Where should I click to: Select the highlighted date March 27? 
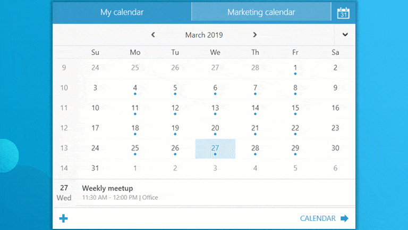tap(215, 149)
